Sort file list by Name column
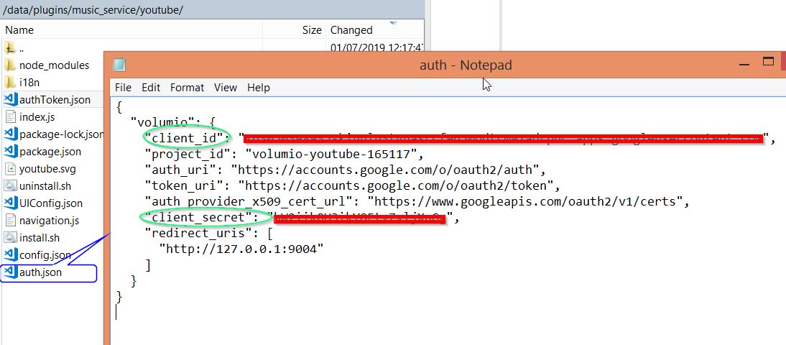 (132, 30)
